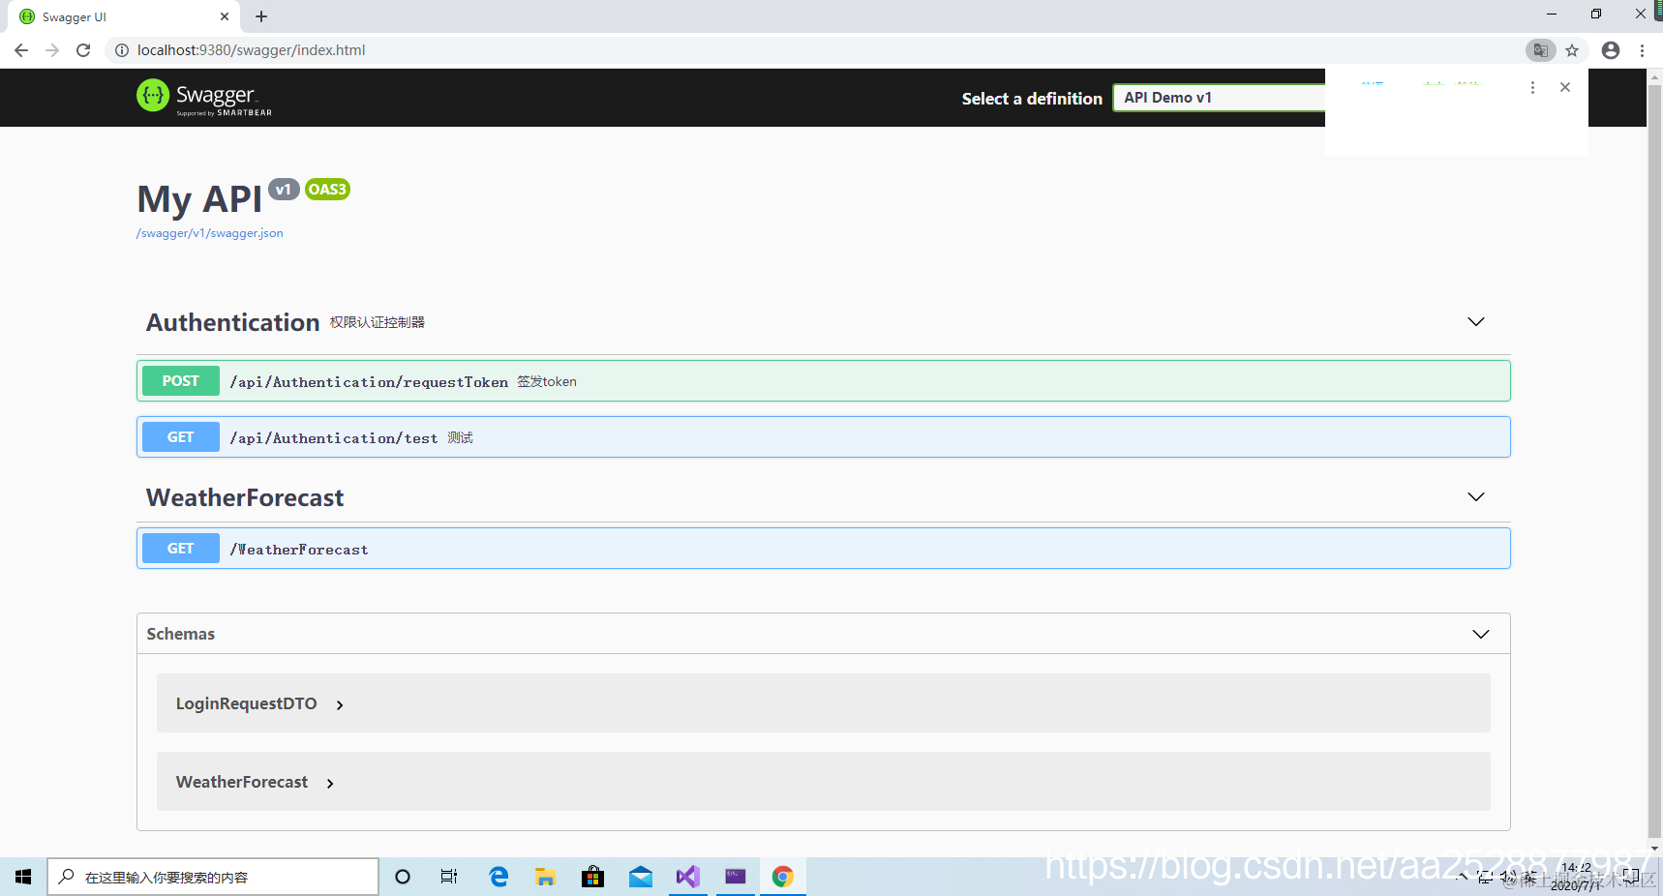
Task: Click the WeatherForecast section heading
Action: click(x=245, y=497)
